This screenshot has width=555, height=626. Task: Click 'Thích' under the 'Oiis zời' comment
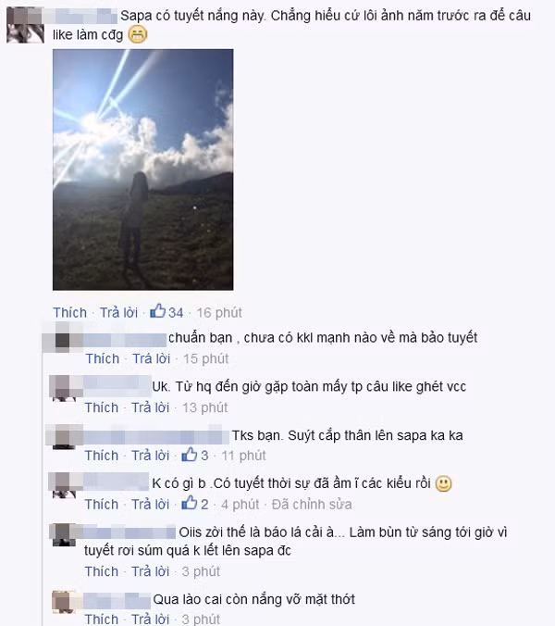coord(102,571)
